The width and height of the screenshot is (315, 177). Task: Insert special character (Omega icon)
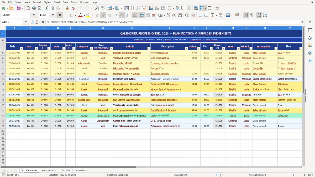pyautogui.click(x=170, y=8)
